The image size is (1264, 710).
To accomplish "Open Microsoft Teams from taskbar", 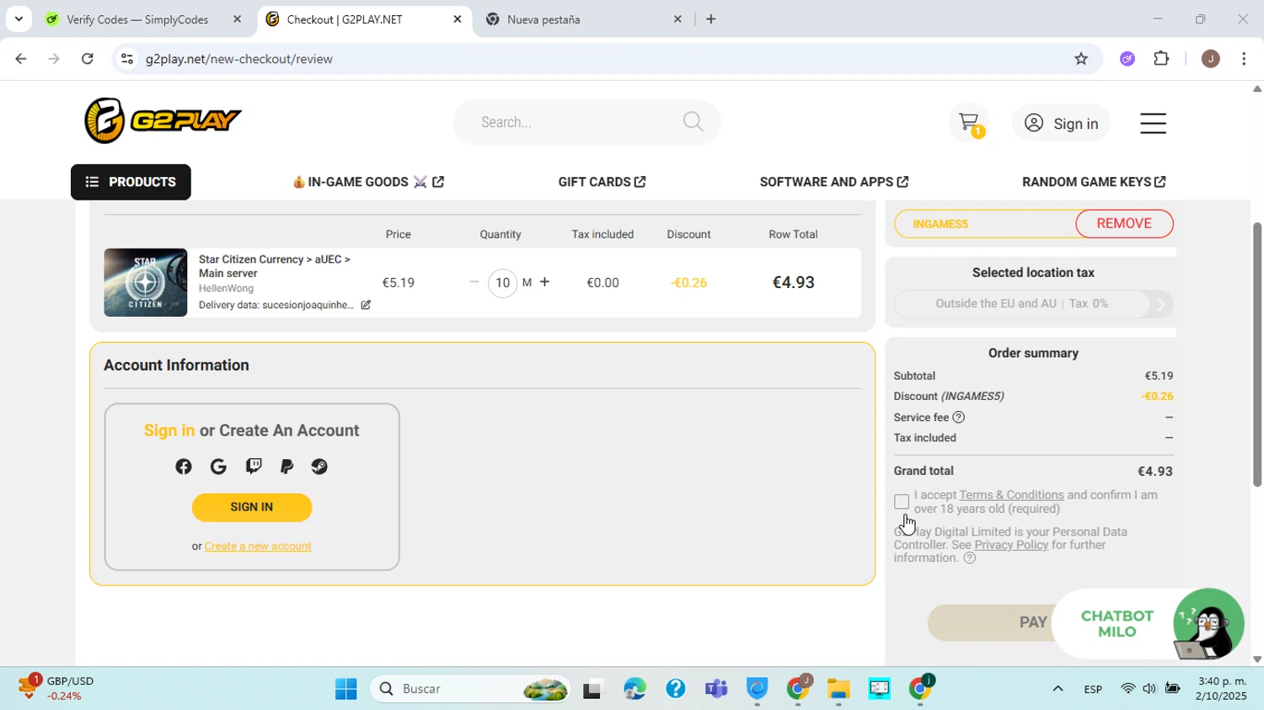I will 716,689.
